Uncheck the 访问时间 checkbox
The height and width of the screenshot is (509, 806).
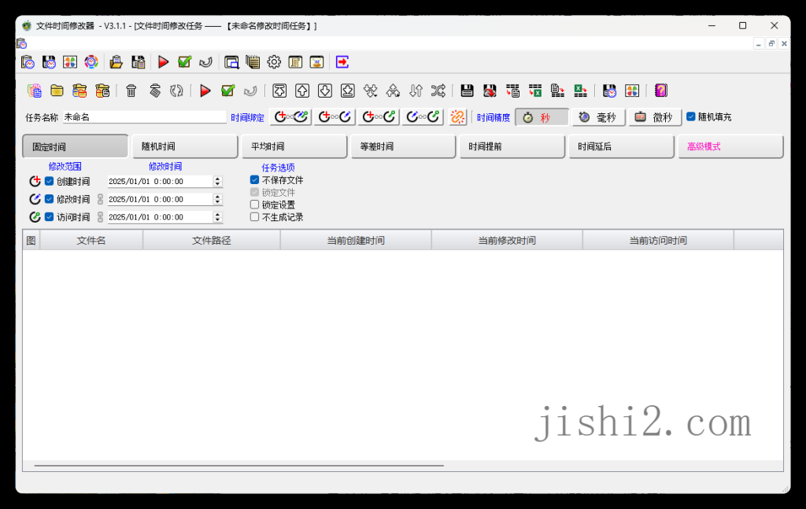tap(50, 217)
